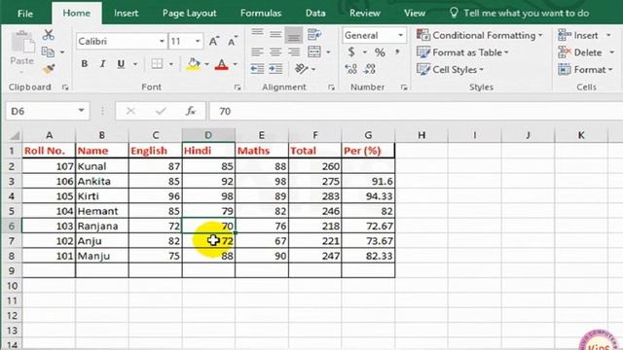This screenshot has height=350, width=623.
Task: Toggle Bold formatting
Action: click(85, 64)
